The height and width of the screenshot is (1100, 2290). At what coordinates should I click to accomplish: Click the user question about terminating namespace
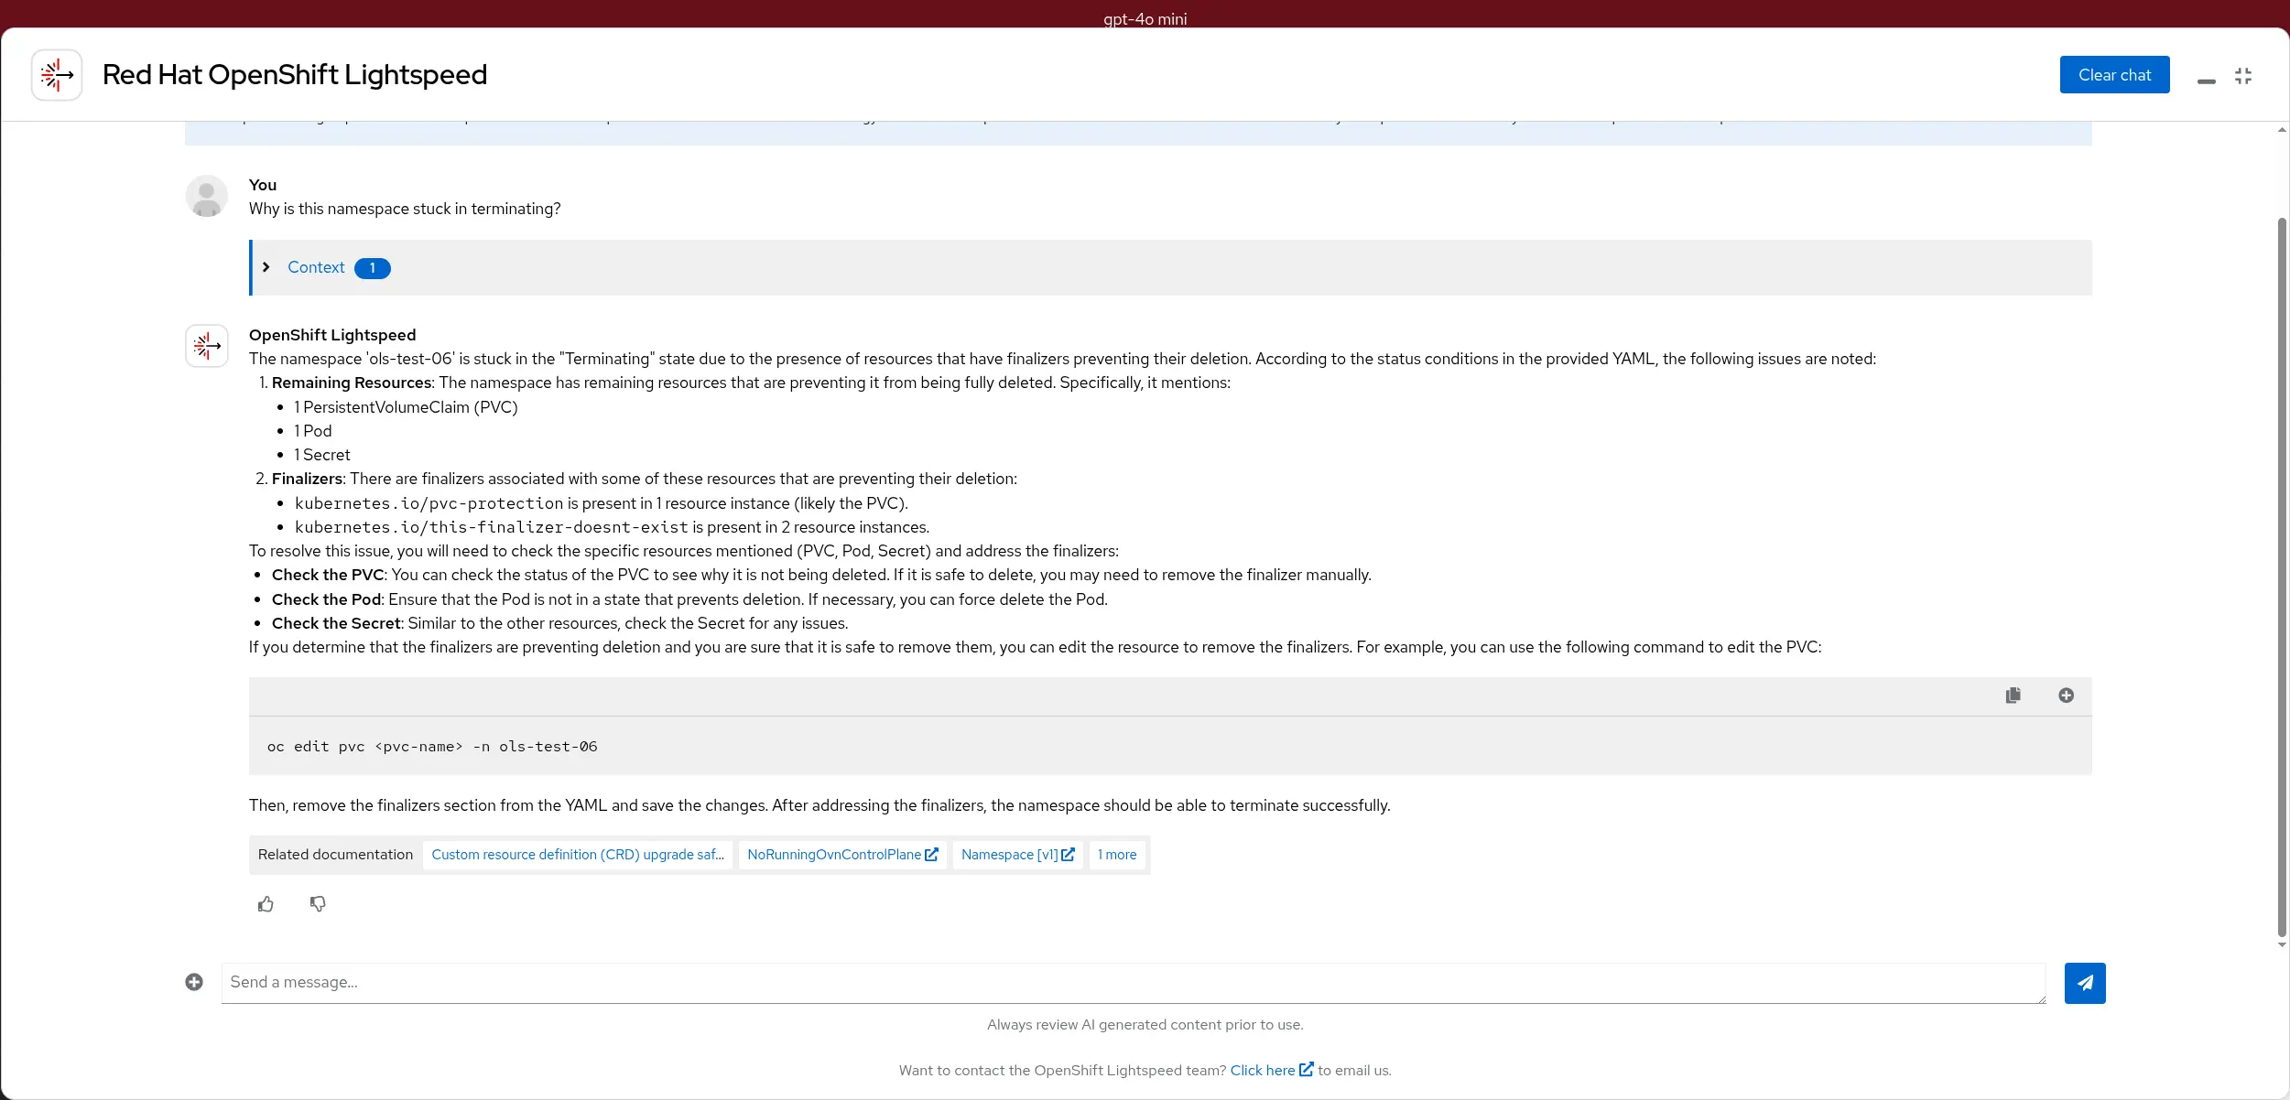tap(405, 209)
